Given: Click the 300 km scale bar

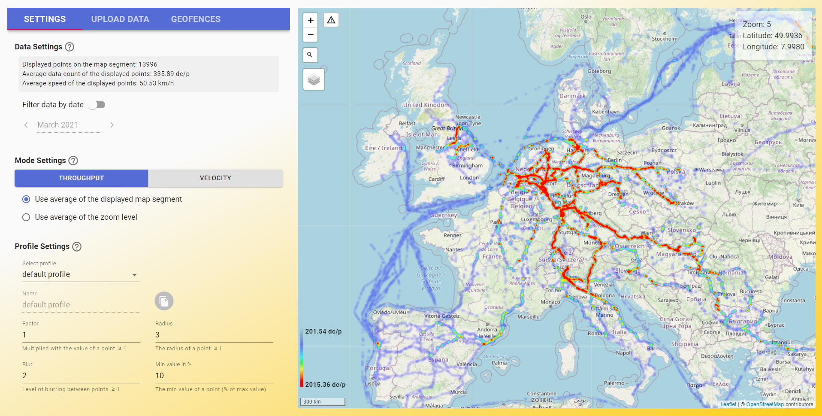Looking at the screenshot, I should coord(322,402).
